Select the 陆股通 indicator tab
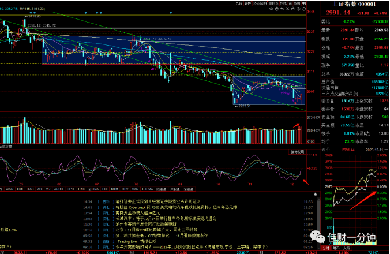Viewport: 390px width, 254px height. pos(161,189)
